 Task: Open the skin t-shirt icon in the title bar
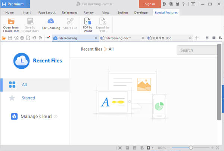[177, 4]
